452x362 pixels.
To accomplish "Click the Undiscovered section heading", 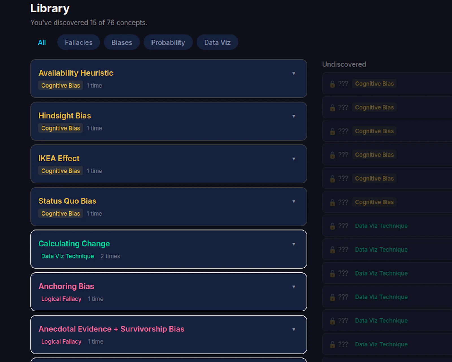I will pyautogui.click(x=344, y=64).
